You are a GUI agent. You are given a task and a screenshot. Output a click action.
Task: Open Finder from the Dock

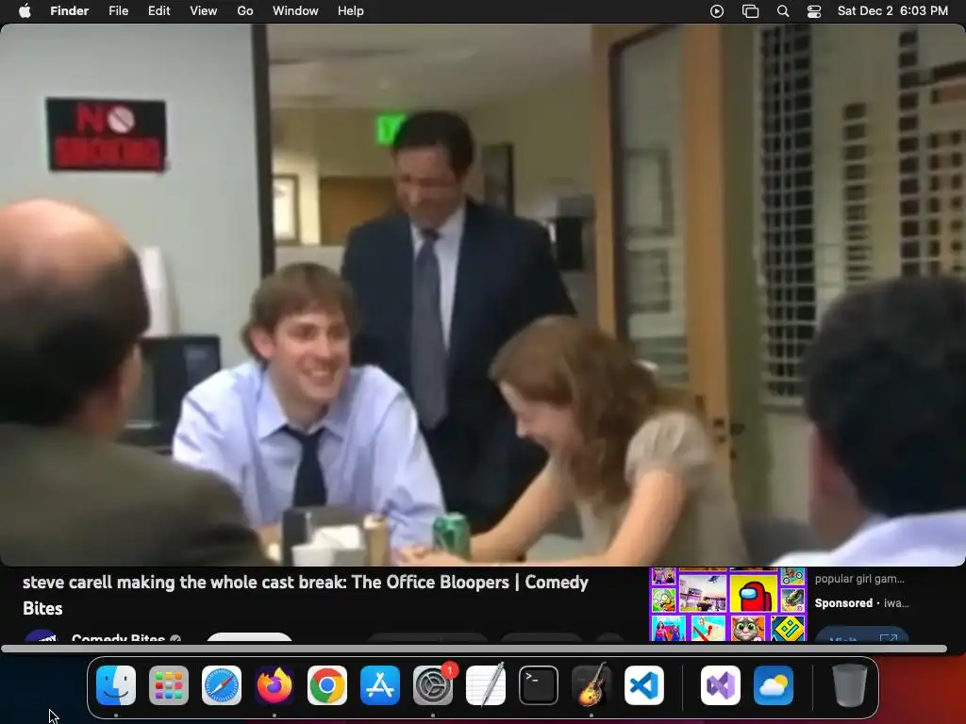pyautogui.click(x=116, y=685)
